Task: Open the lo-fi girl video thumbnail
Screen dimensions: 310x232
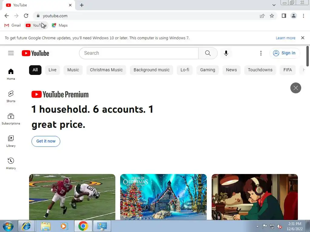Action: click(255, 197)
